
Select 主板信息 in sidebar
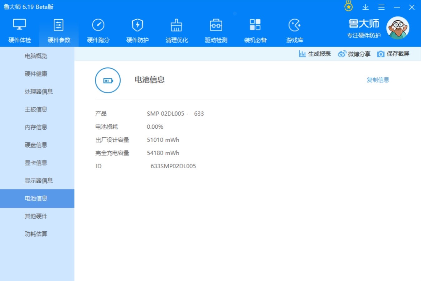37,109
